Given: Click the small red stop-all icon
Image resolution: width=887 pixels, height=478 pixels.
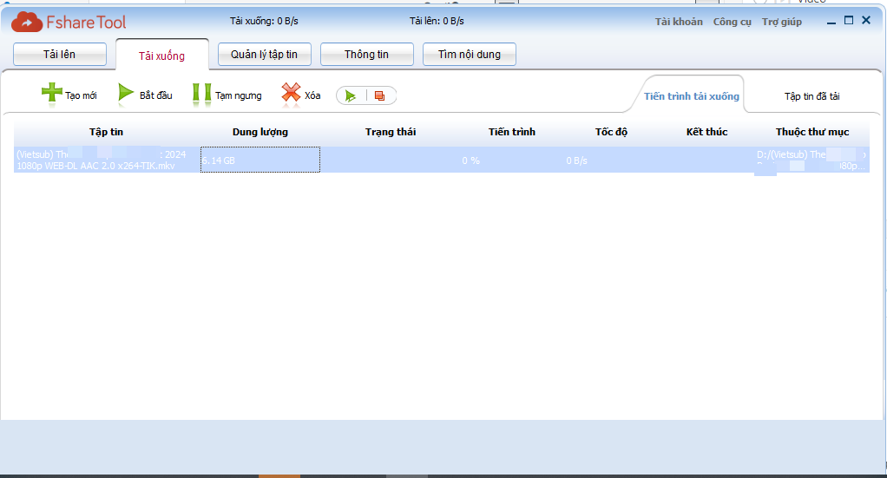Looking at the screenshot, I should pos(379,95).
